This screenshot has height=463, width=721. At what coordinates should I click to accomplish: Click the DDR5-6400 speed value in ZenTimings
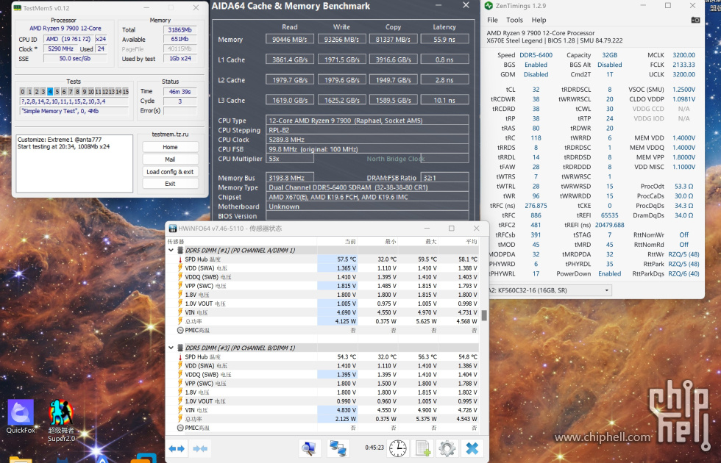tap(536, 55)
